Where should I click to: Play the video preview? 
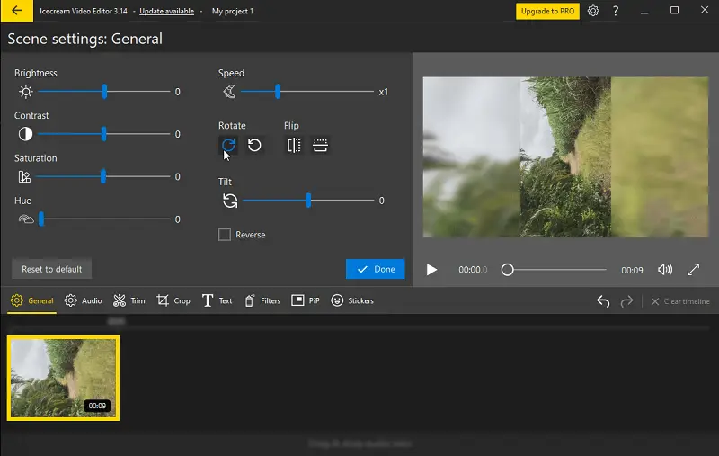pos(431,269)
